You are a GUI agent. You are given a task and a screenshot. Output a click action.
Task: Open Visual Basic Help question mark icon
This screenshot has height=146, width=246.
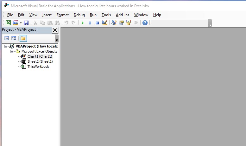145,23
